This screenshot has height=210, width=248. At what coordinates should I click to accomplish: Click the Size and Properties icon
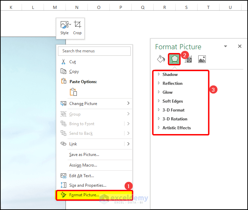(x=63, y=185)
